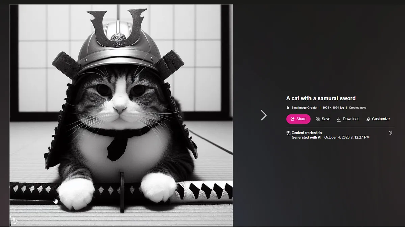The image size is (405, 227).
Task: Click the pink Share button
Action: (x=298, y=119)
